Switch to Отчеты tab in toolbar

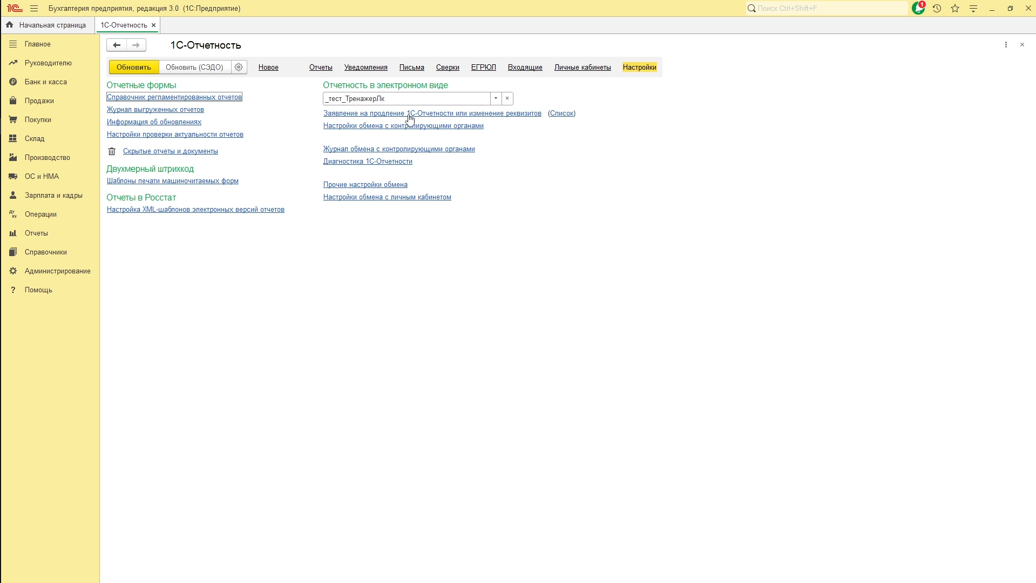321,68
